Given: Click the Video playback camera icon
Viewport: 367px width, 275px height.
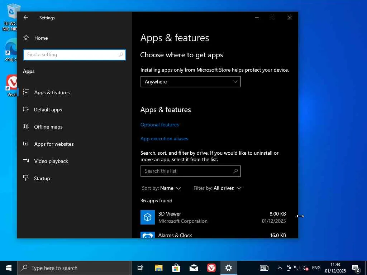Looking at the screenshot, I should tap(26, 161).
